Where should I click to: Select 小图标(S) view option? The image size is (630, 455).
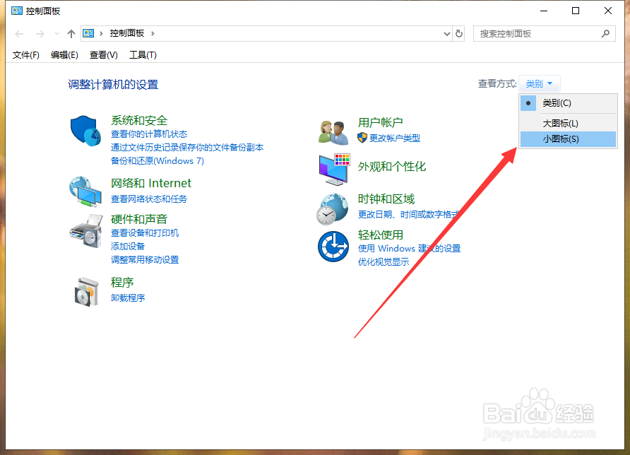568,139
